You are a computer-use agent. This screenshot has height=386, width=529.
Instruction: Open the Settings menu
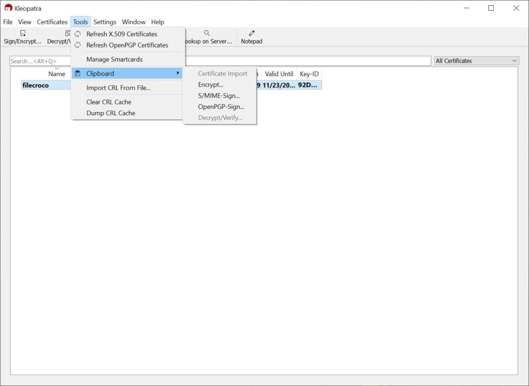[x=105, y=22]
